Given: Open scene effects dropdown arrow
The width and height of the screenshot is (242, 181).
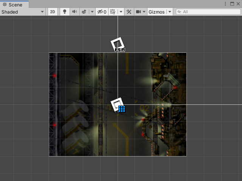Looking at the screenshot, I should pyautogui.click(x=92, y=12).
